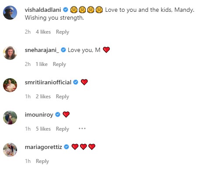
Task: Open the three-dots menu on imouniroy's comment
Action: click(82, 128)
